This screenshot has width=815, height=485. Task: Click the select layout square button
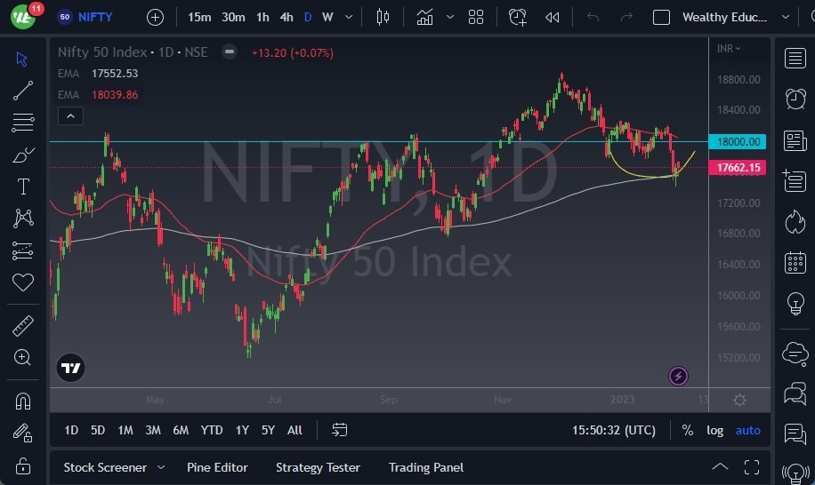click(x=661, y=17)
